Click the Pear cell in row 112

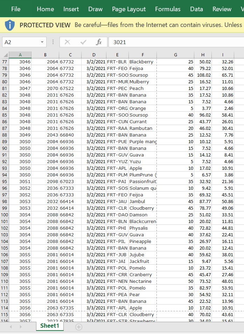[142, 294]
